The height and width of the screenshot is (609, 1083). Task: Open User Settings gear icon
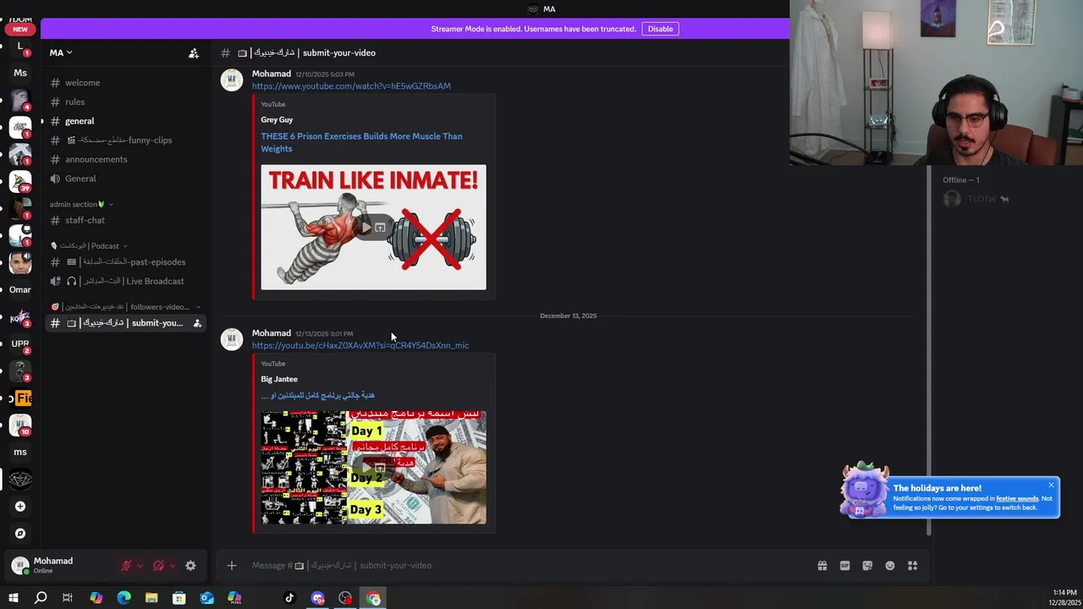[190, 566]
